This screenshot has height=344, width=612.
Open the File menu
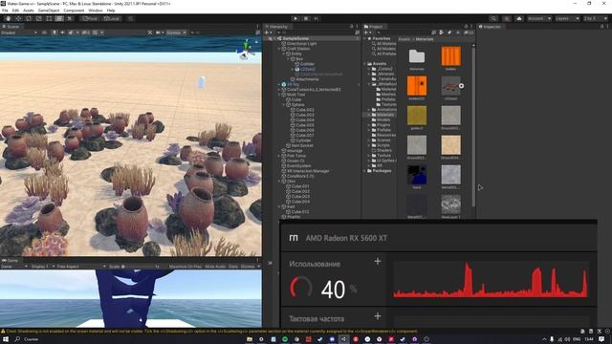tap(5, 11)
